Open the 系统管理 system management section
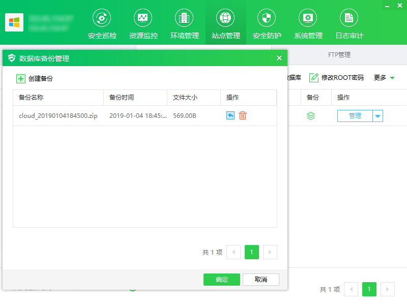Screen dimensions: 407x305 pos(308,24)
